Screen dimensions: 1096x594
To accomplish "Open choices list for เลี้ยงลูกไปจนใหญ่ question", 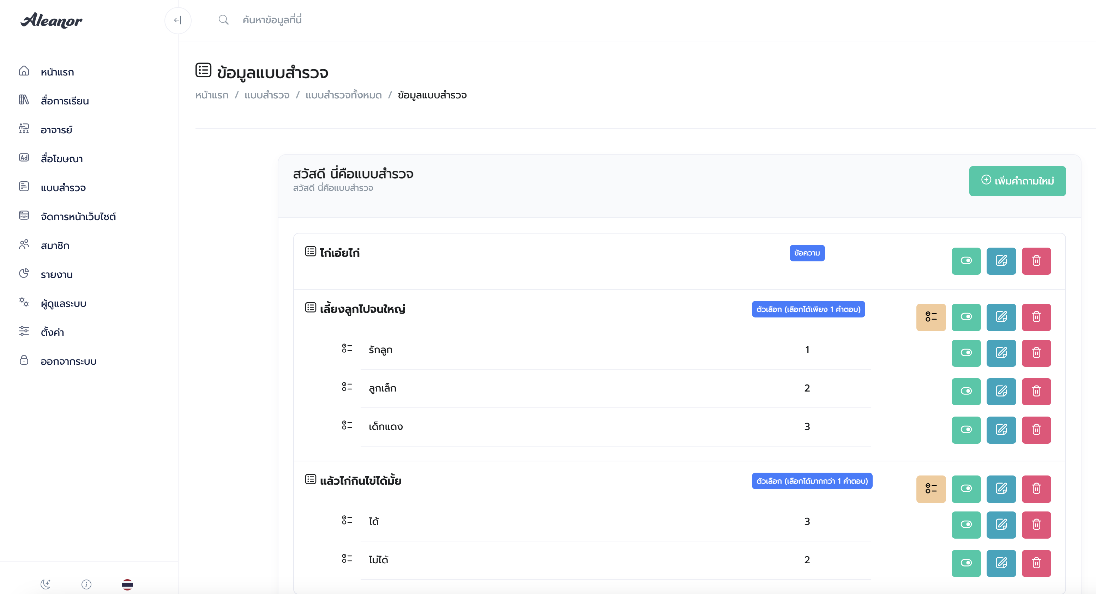I will point(931,317).
